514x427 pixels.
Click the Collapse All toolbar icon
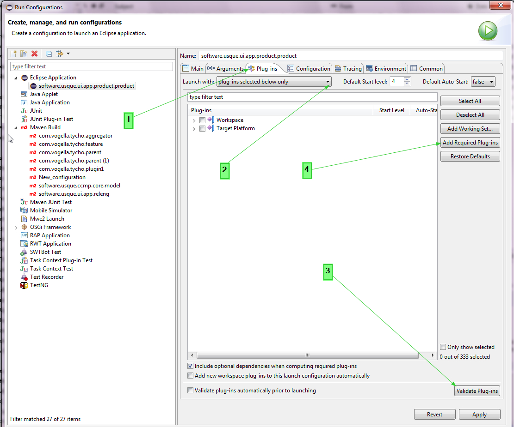(x=49, y=54)
